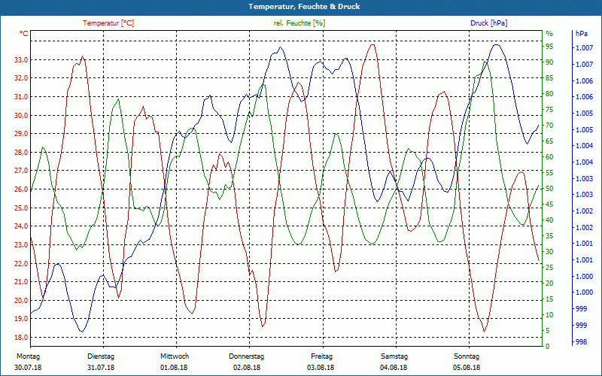Click the red "°C" axis unit label

24,34
